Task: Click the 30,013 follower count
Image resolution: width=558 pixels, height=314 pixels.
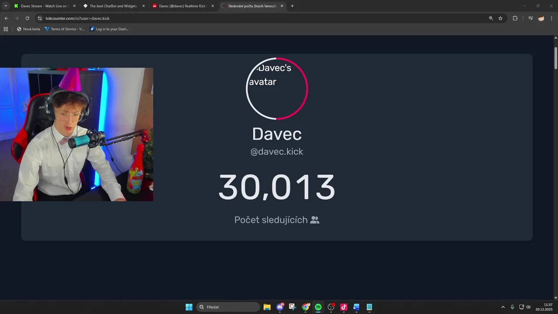Action: [x=277, y=188]
